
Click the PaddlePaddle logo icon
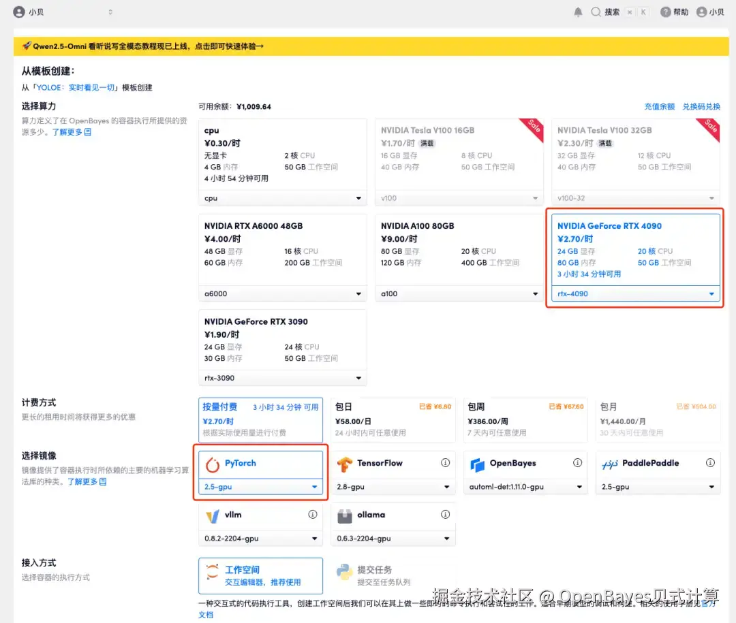(610, 464)
